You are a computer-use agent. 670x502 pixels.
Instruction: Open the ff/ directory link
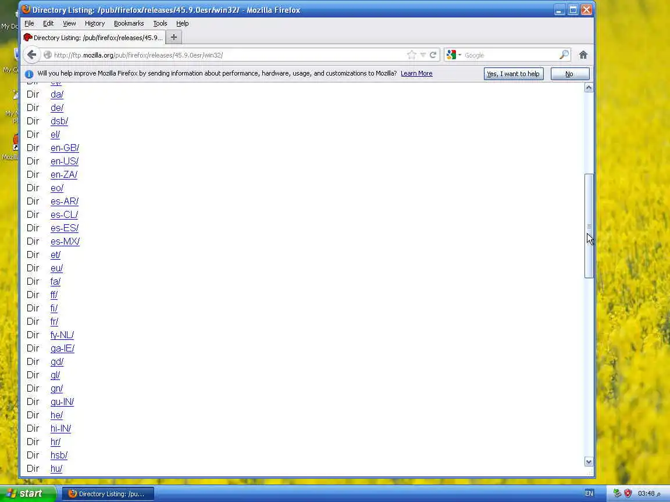54,295
